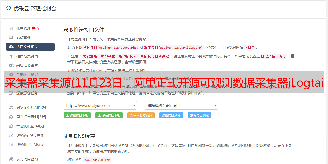Viewport: 328px width, 164px height.
Task: Click the green 鉴权接口下载 button
Action: [77, 115]
